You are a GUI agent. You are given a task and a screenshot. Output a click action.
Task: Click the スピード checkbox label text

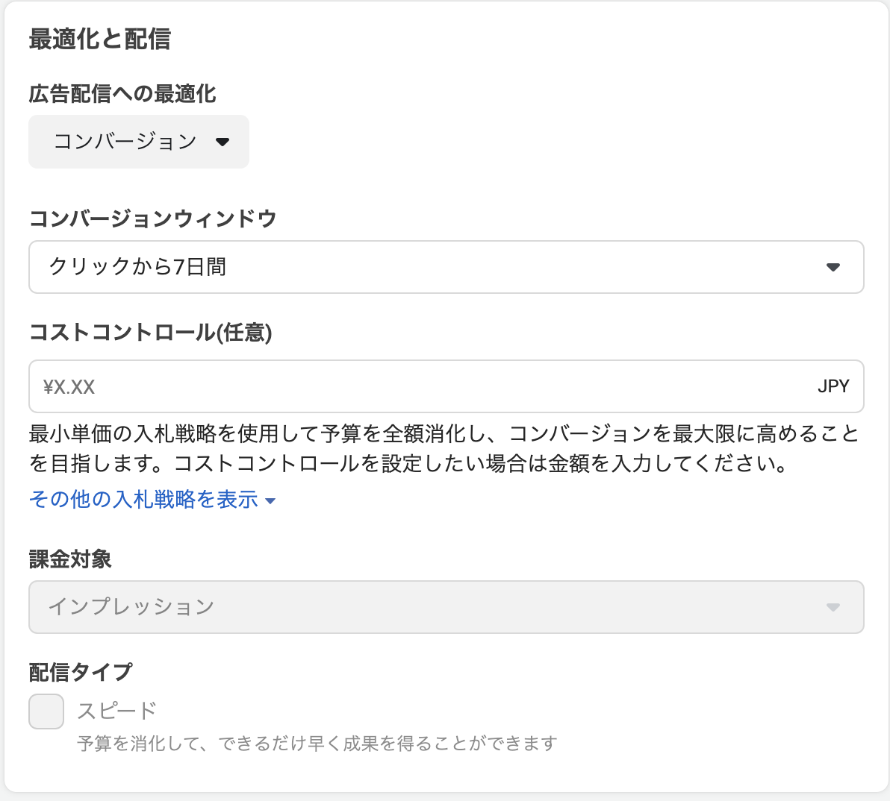click(117, 711)
